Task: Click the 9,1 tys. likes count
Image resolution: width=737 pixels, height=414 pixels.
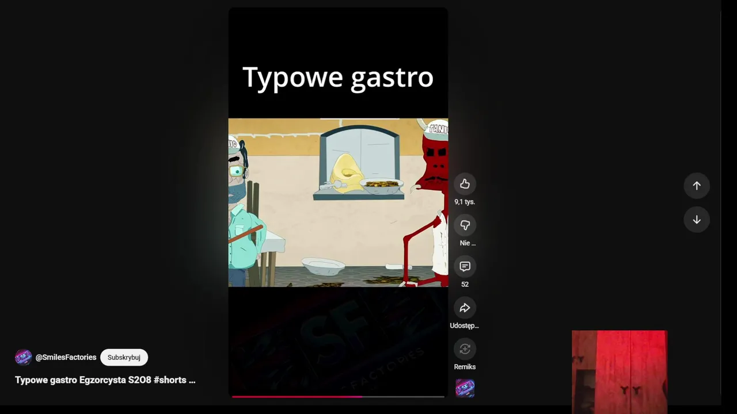Action: tap(465, 202)
